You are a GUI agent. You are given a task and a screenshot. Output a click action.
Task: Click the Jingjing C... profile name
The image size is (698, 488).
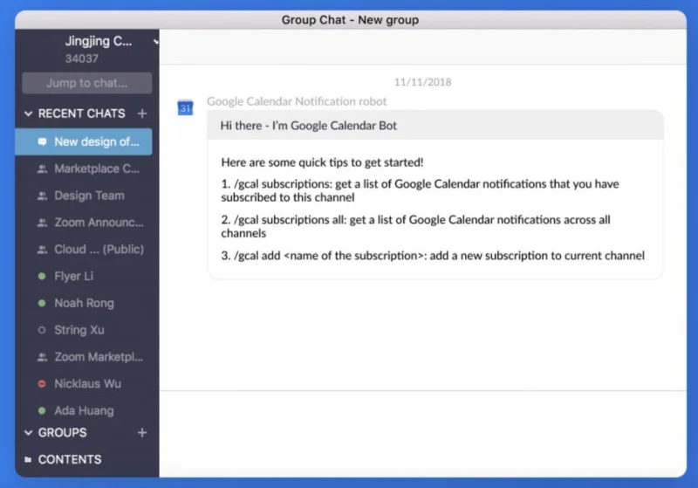(x=99, y=41)
